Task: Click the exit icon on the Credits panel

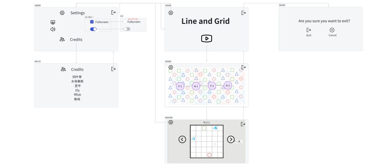Action: click(x=113, y=69)
